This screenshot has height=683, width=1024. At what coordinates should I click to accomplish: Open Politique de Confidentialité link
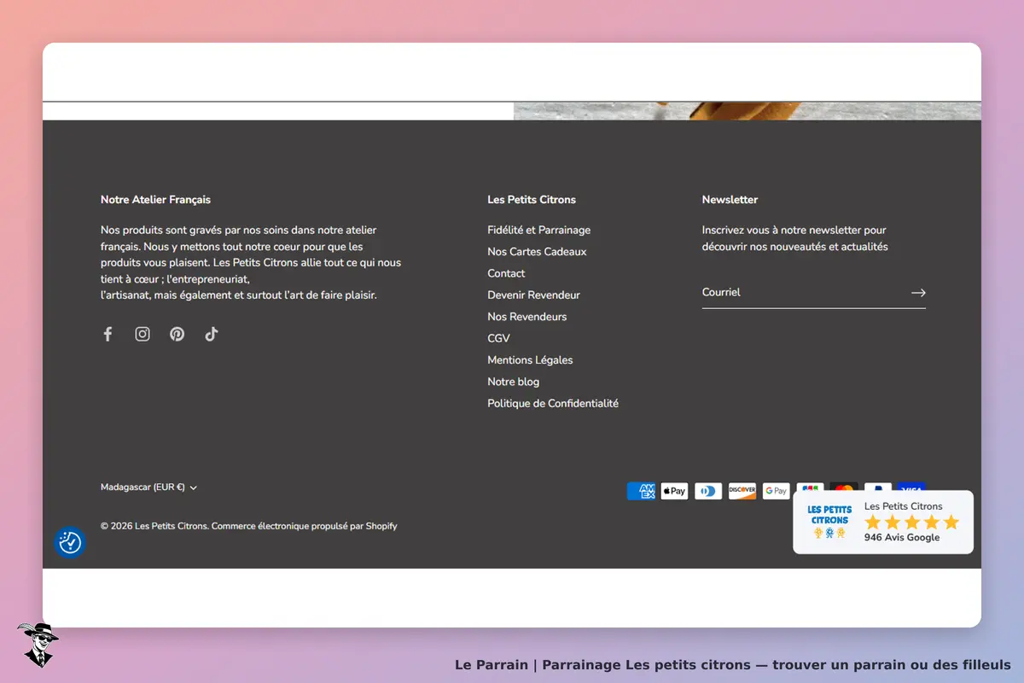coord(553,404)
